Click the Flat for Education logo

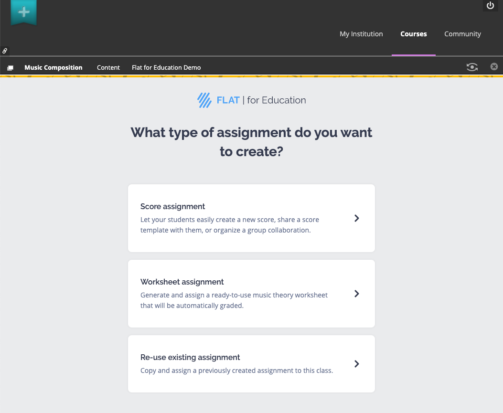(251, 100)
